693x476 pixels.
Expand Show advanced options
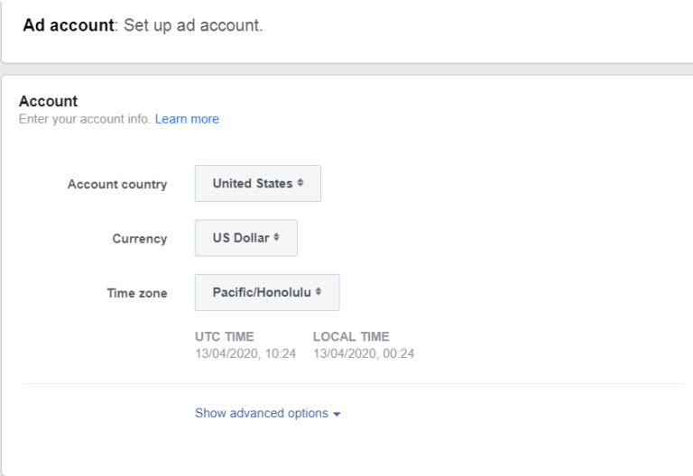(262, 413)
